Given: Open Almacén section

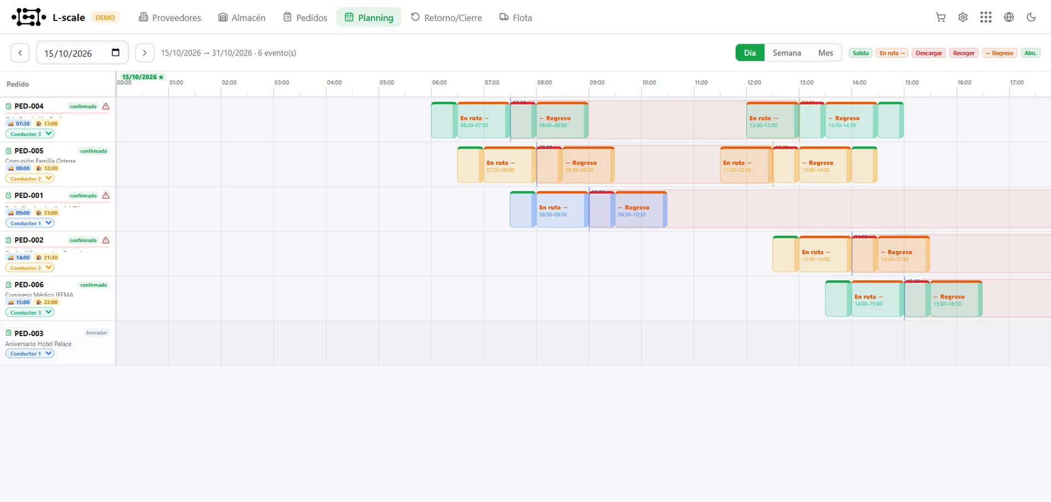Looking at the screenshot, I should click(242, 18).
